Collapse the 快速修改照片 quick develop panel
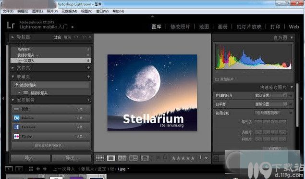Viewport: 305px width, 179px height. (x=292, y=88)
